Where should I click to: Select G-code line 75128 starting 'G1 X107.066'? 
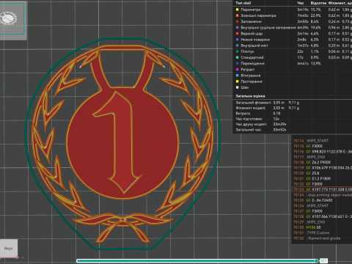[322, 216]
